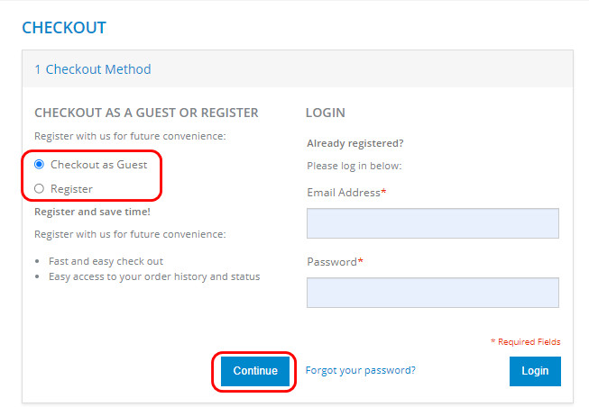Expand the 1 Checkout Method section header
This screenshot has width=589, height=407.
[x=93, y=69]
